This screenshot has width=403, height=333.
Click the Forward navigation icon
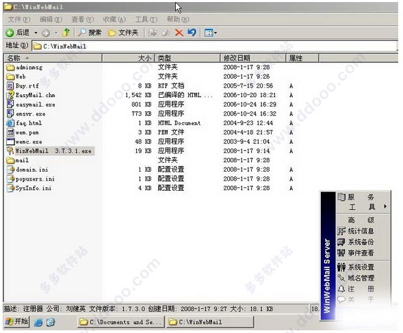click(x=46, y=33)
